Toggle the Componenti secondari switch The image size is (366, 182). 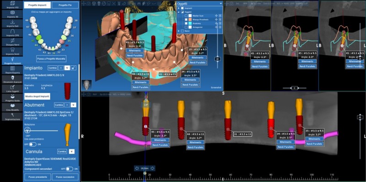pyautogui.click(x=69, y=169)
